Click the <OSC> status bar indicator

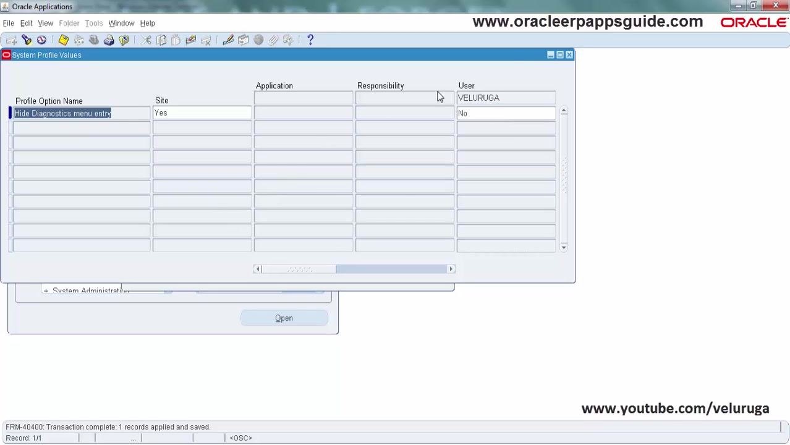click(240, 438)
